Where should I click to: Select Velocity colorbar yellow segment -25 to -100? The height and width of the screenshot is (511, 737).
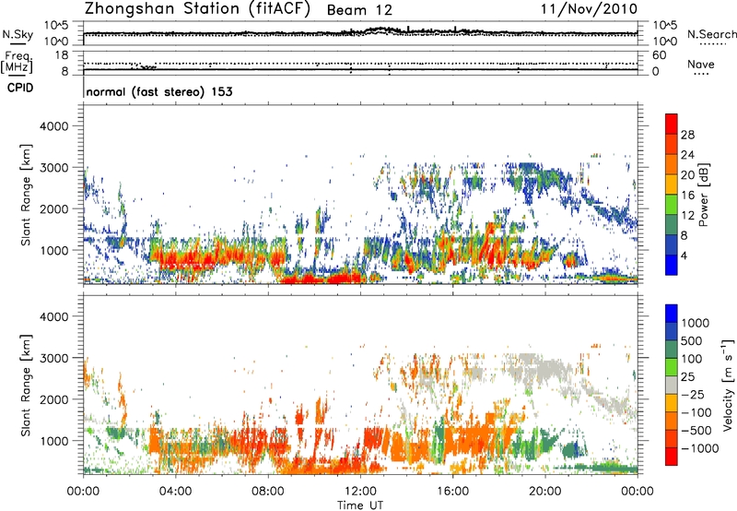[x=672, y=403]
